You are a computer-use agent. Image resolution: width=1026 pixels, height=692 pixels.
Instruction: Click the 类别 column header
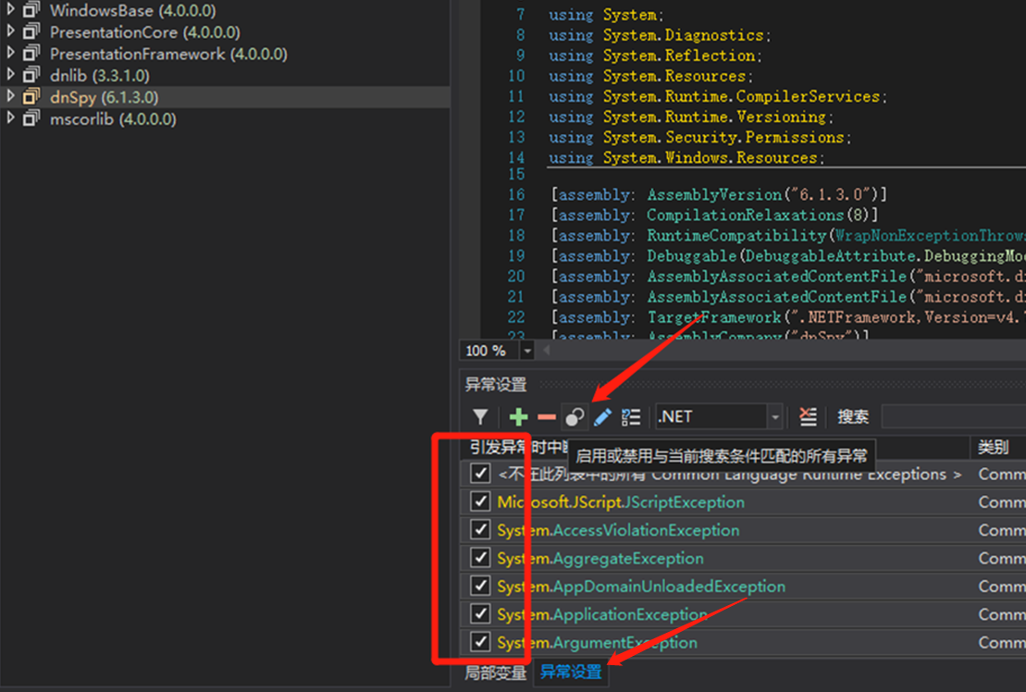click(x=993, y=448)
